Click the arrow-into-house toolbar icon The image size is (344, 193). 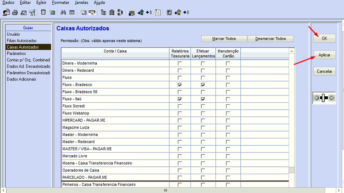pyautogui.click(x=141, y=12)
